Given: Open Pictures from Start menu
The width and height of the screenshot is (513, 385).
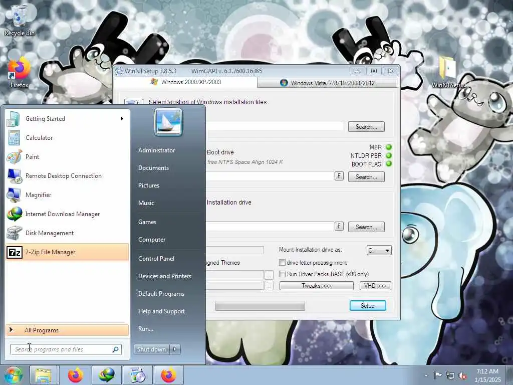Looking at the screenshot, I should tap(149, 185).
